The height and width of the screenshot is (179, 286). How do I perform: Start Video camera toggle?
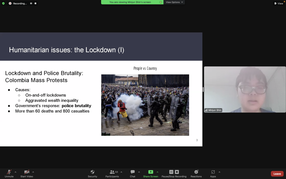tap(27, 174)
